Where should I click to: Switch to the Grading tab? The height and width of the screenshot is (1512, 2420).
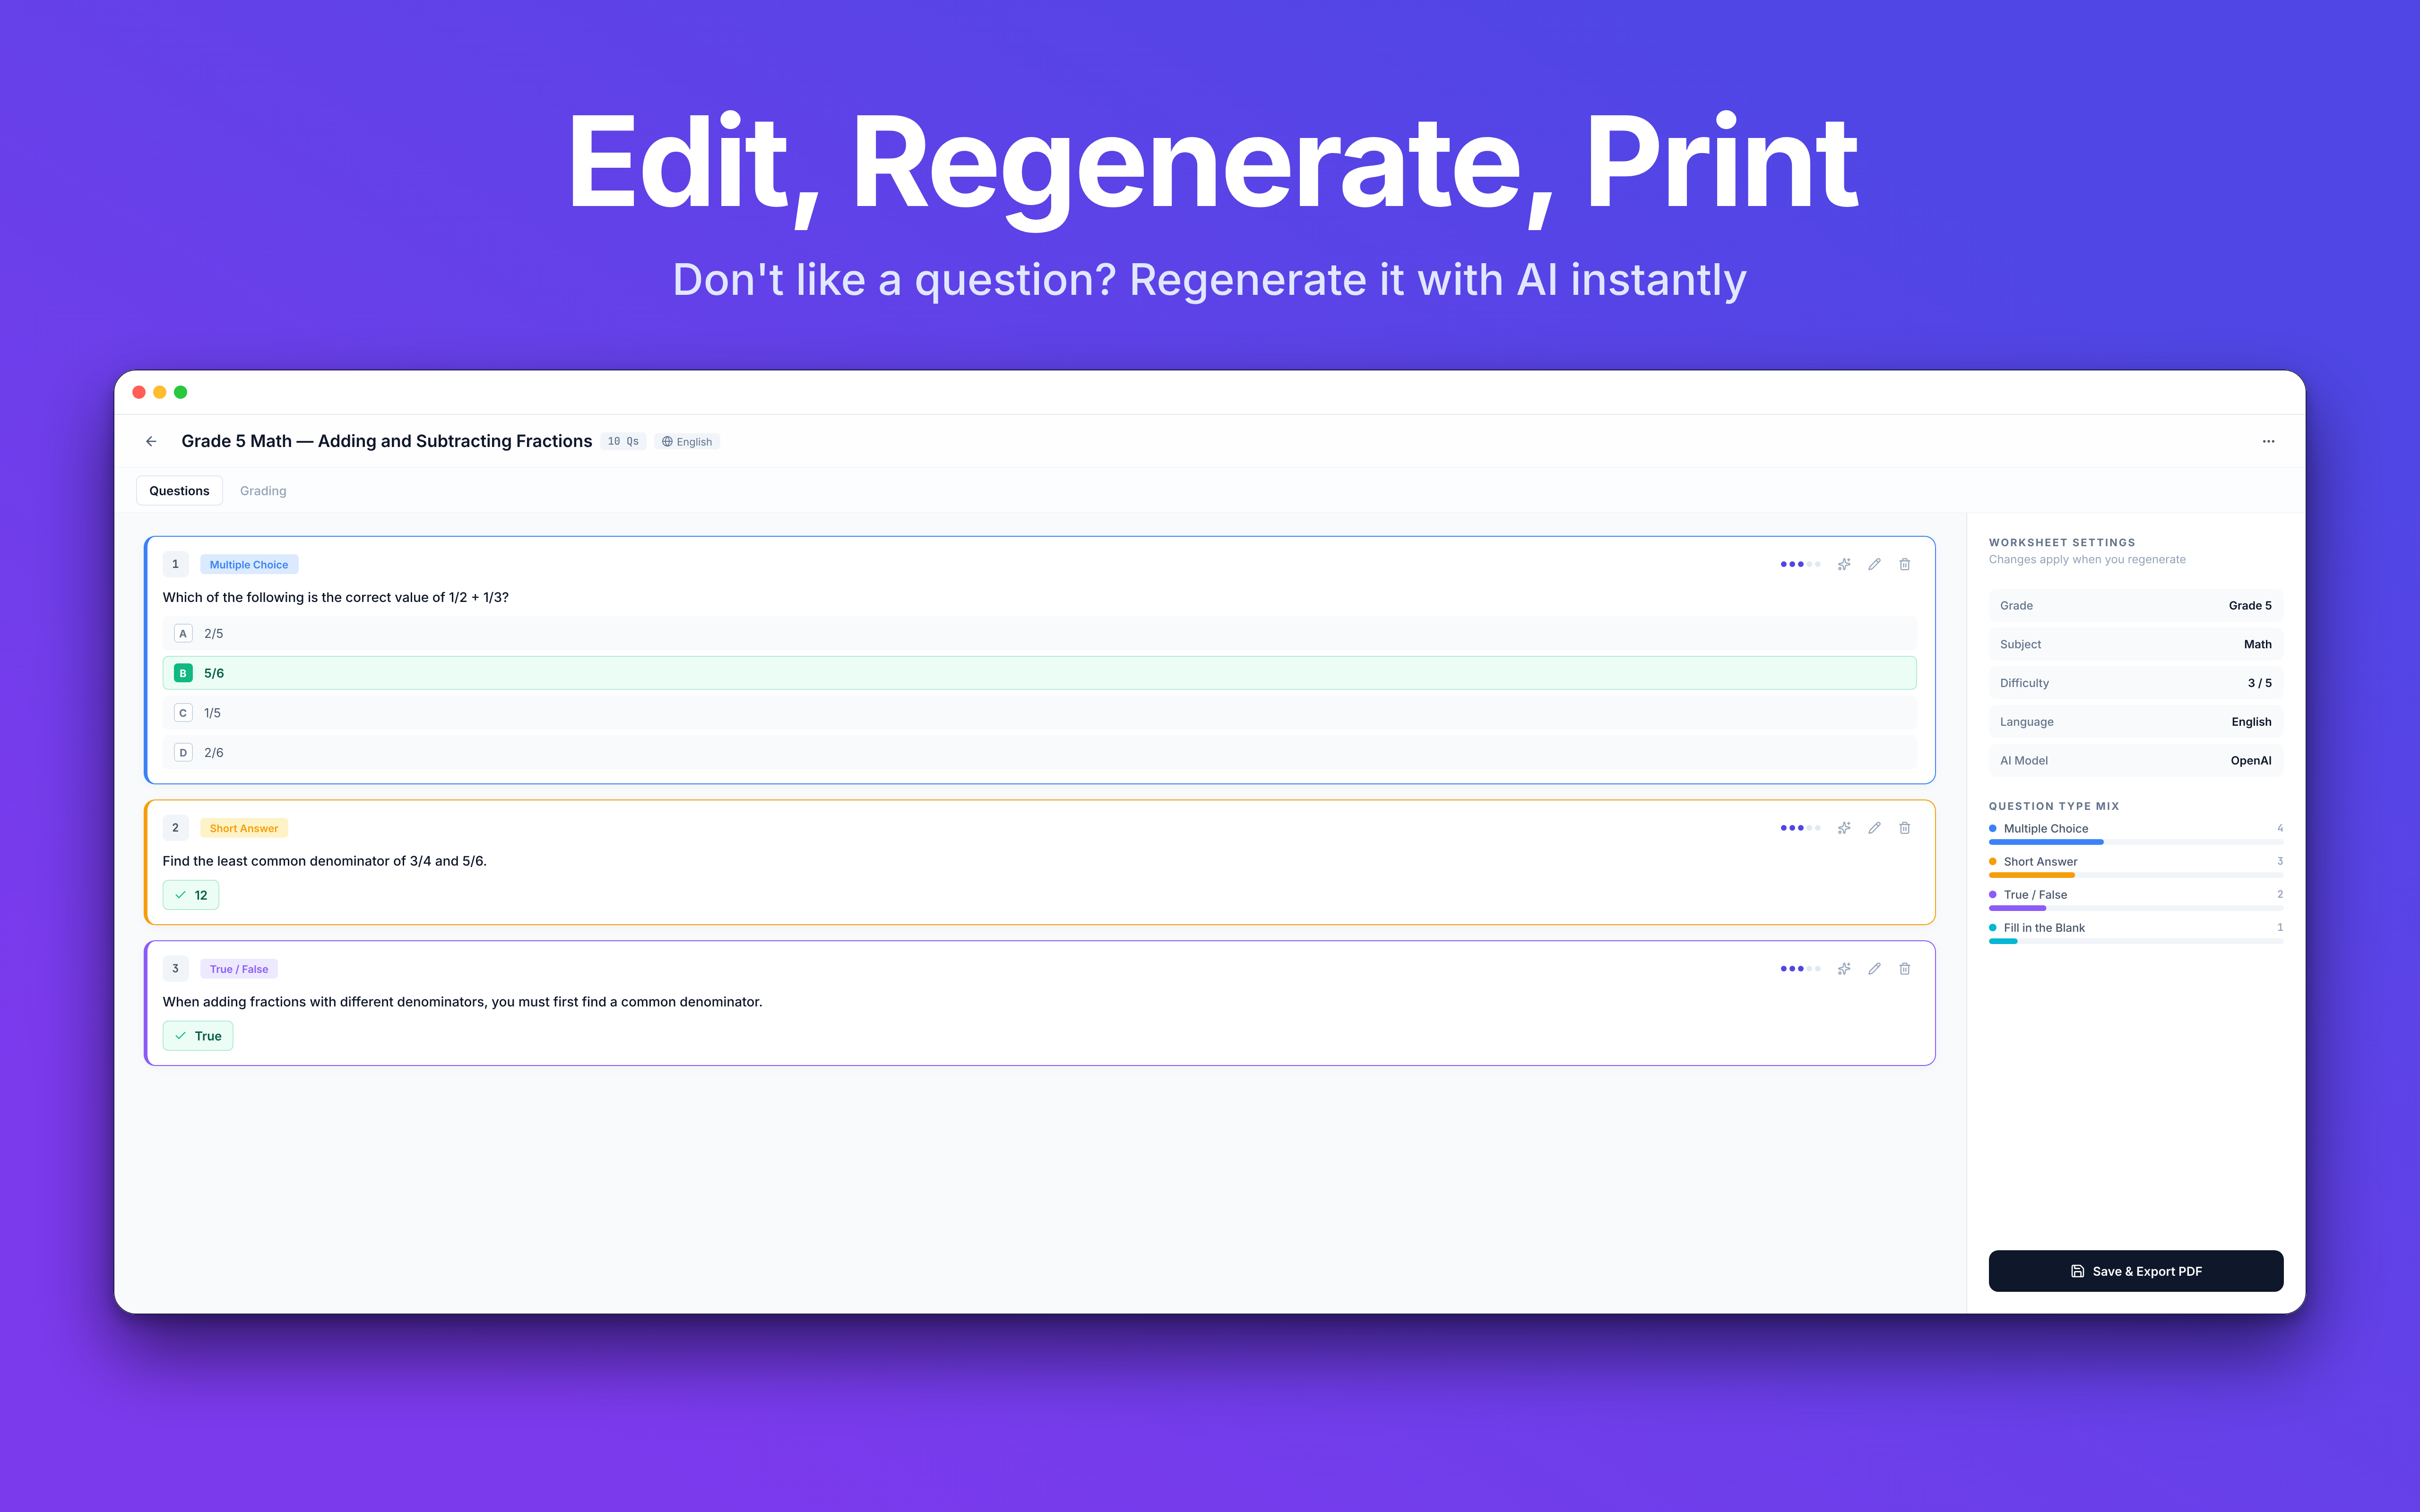(x=263, y=491)
